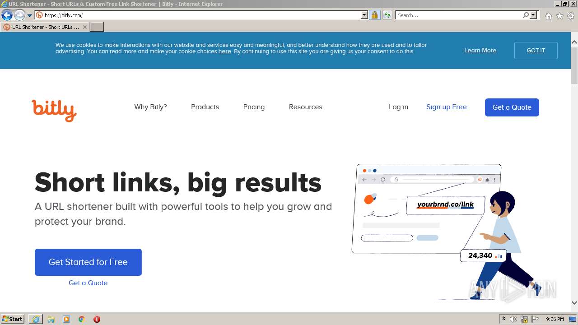Viewport: 578px width, 325px height.
Task: Open Chrome from the taskbar
Action: click(82, 319)
